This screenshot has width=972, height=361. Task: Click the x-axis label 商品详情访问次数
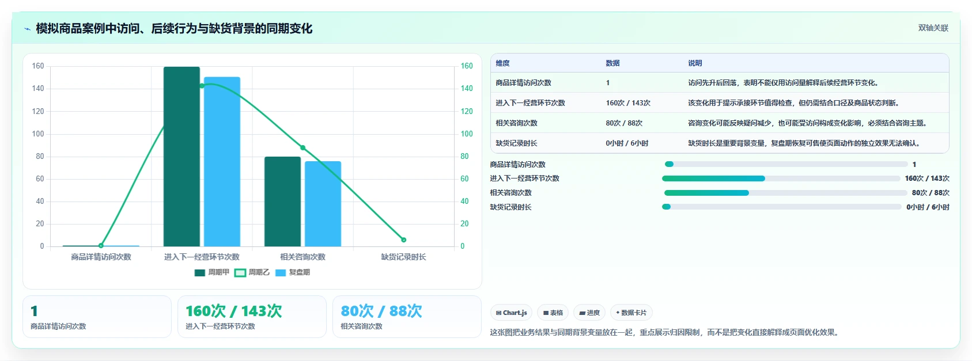point(101,257)
